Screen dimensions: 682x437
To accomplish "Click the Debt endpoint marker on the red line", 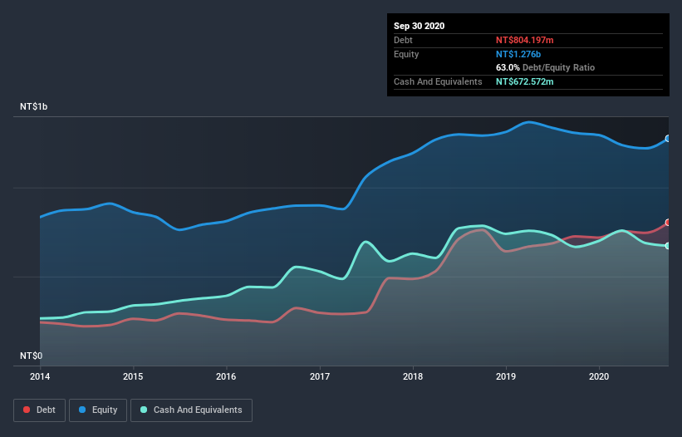I will (668, 223).
